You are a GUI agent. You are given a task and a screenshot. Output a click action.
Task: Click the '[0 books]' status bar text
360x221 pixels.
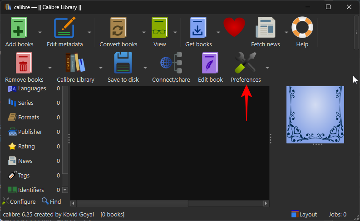[x=112, y=214]
